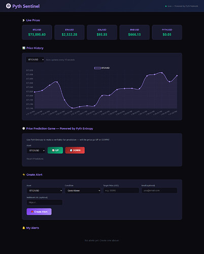Screen dimensions: 204x254
Task: Click the green live status dot
Action: pyautogui.click(x=166, y=6)
